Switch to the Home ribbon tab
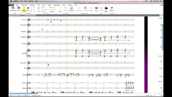The image size is (172, 97). point(17,5)
